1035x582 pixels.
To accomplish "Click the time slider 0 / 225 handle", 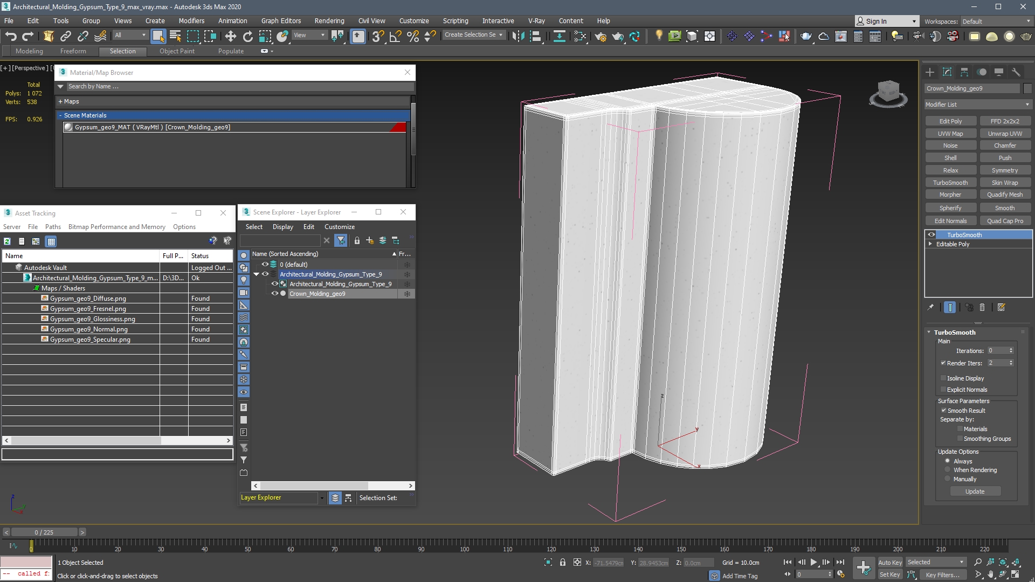I will pyautogui.click(x=44, y=532).
